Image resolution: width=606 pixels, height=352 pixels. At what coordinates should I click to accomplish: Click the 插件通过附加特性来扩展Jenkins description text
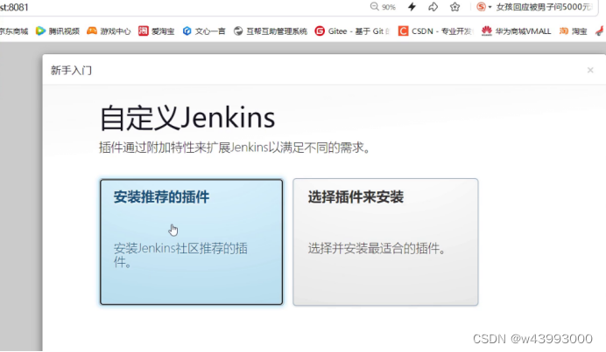tap(235, 148)
